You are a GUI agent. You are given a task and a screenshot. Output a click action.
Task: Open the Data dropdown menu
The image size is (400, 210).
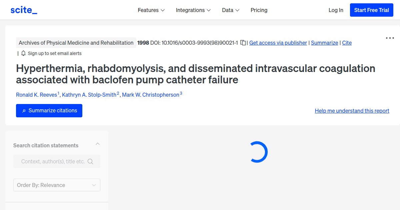click(231, 10)
